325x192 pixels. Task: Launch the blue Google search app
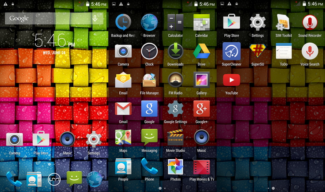click(x=149, y=109)
